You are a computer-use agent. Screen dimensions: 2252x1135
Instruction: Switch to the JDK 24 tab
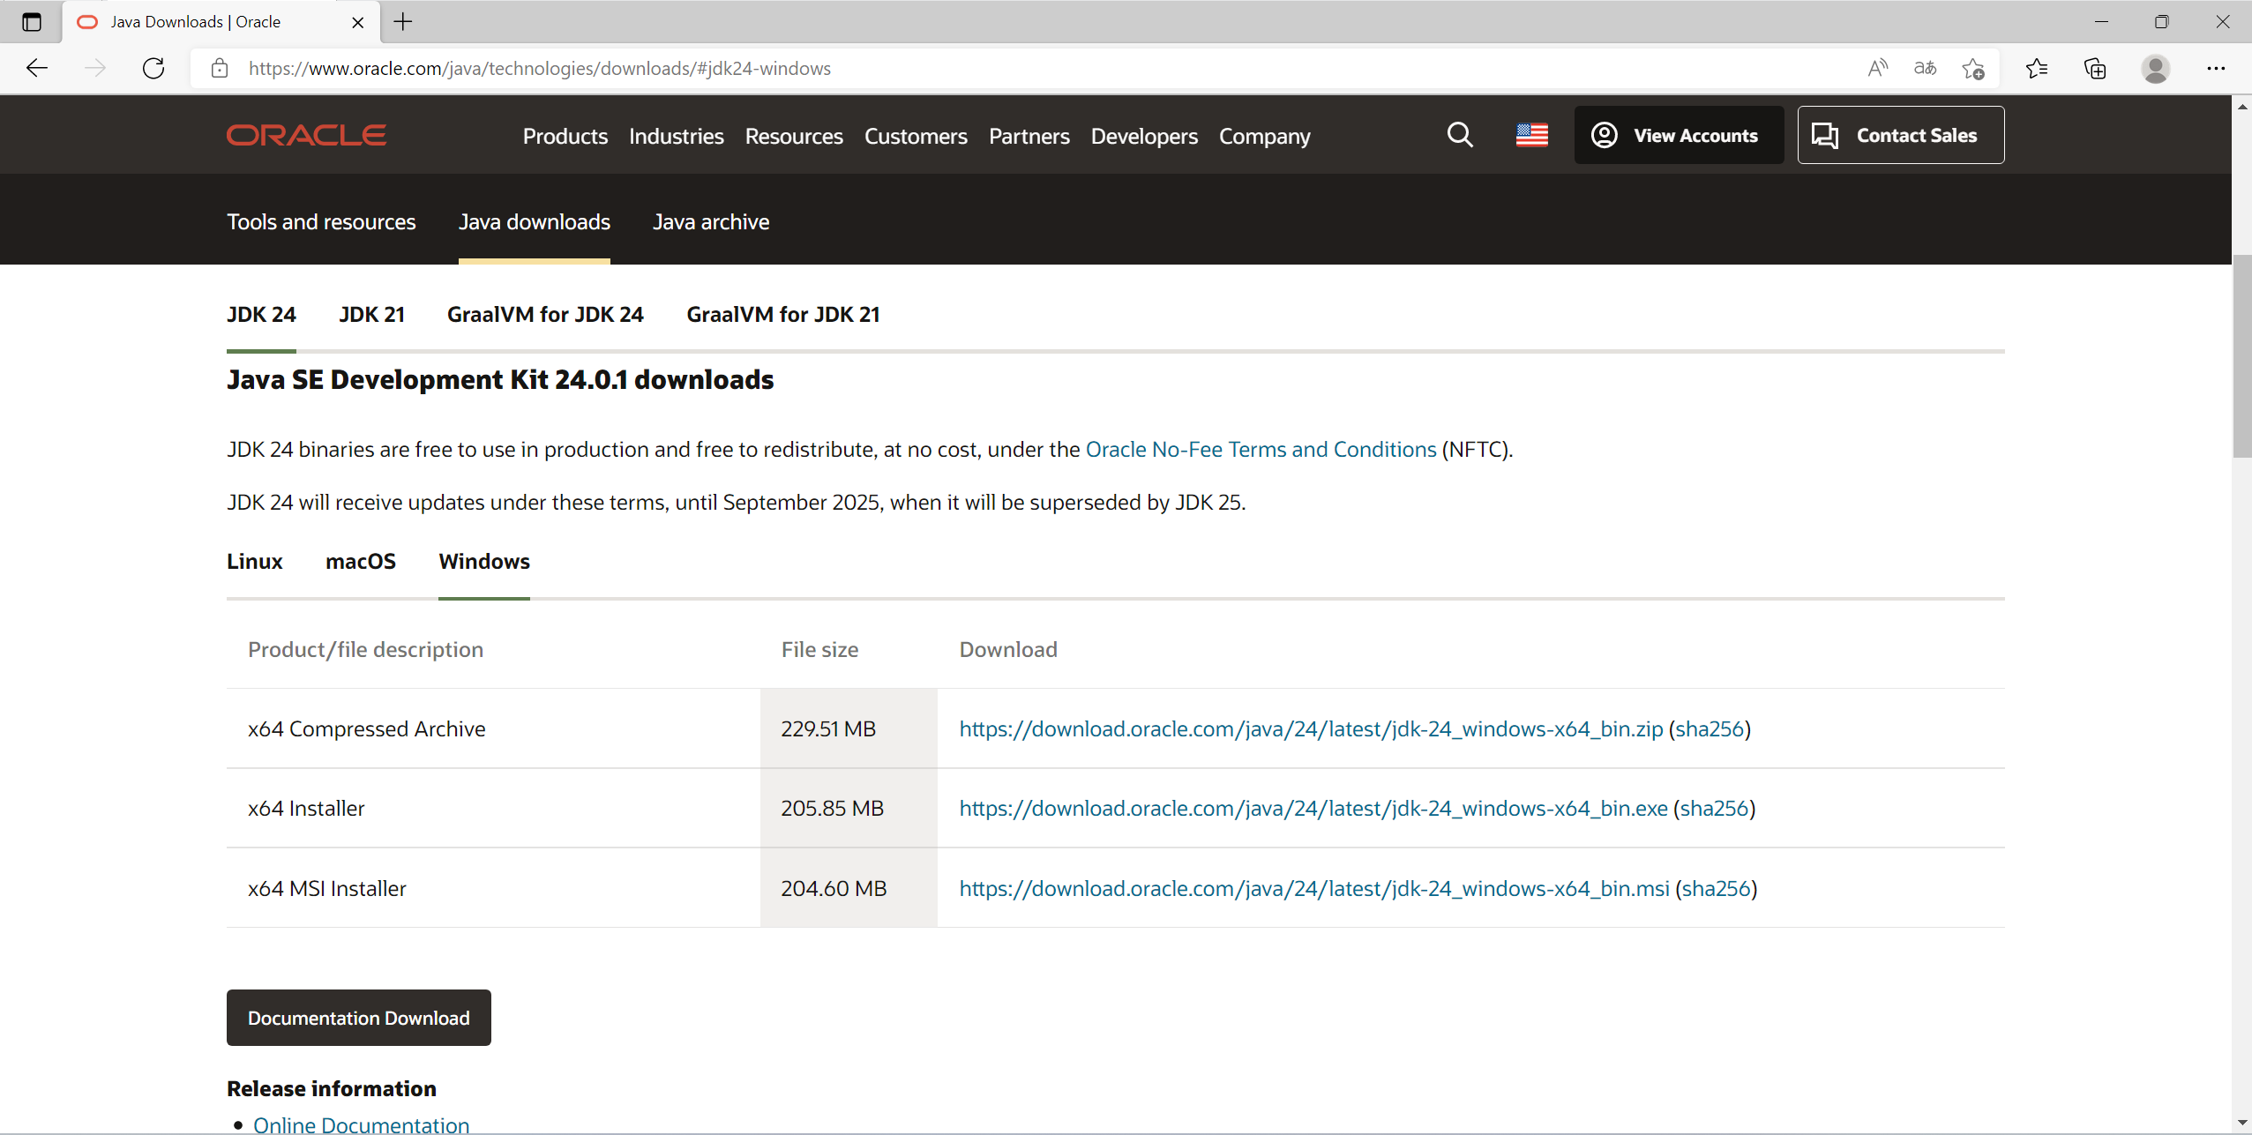[x=261, y=315]
